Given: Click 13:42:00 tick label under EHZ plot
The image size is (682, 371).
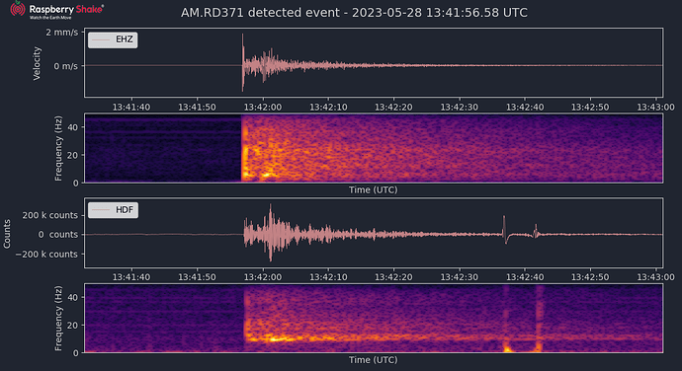Looking at the screenshot, I should [x=262, y=107].
